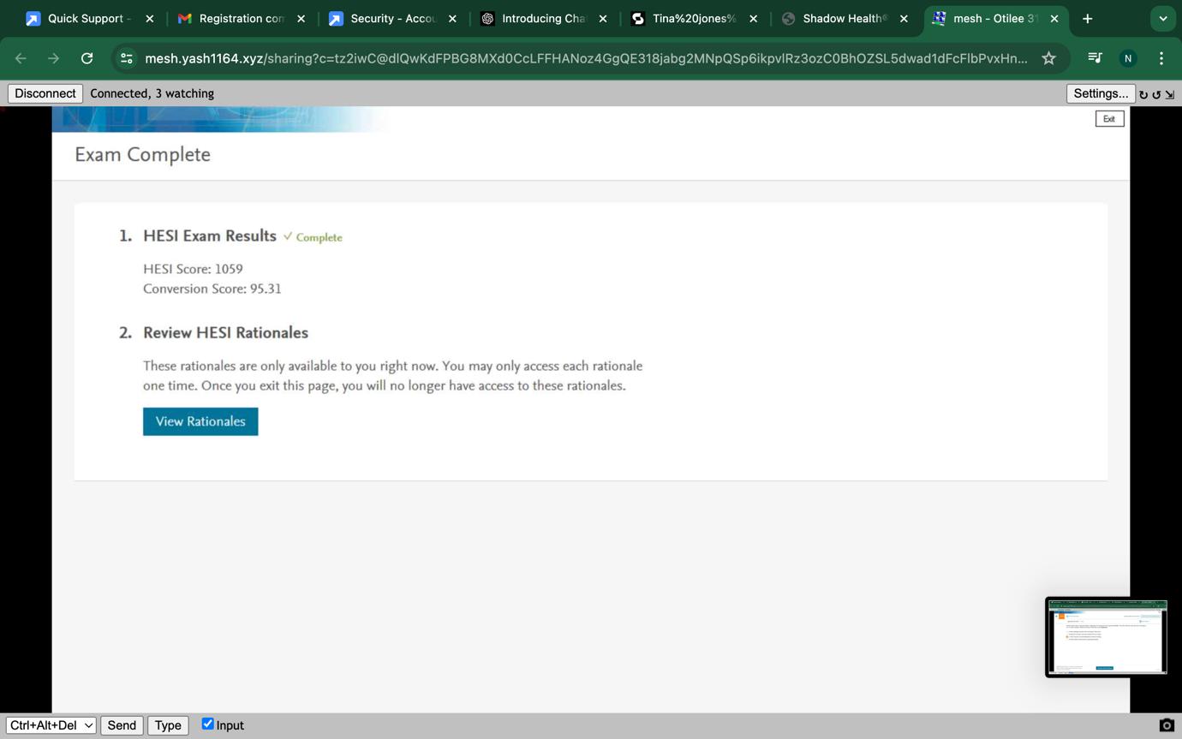
Task: Select the HESI Score: 1059 text
Action: [193, 269]
